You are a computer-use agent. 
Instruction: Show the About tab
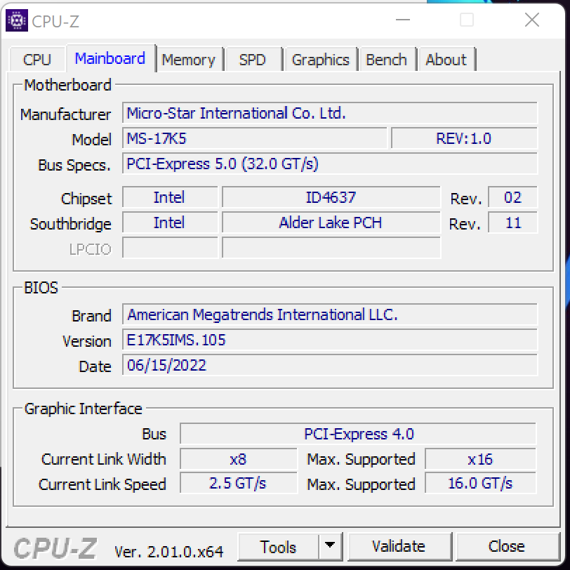(446, 60)
